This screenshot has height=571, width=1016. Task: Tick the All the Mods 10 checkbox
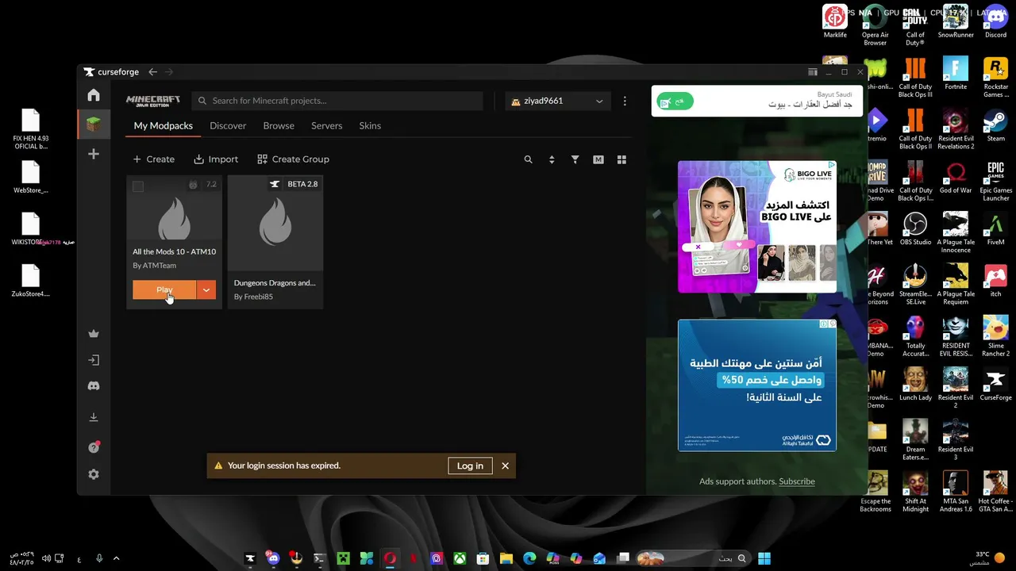(x=138, y=186)
